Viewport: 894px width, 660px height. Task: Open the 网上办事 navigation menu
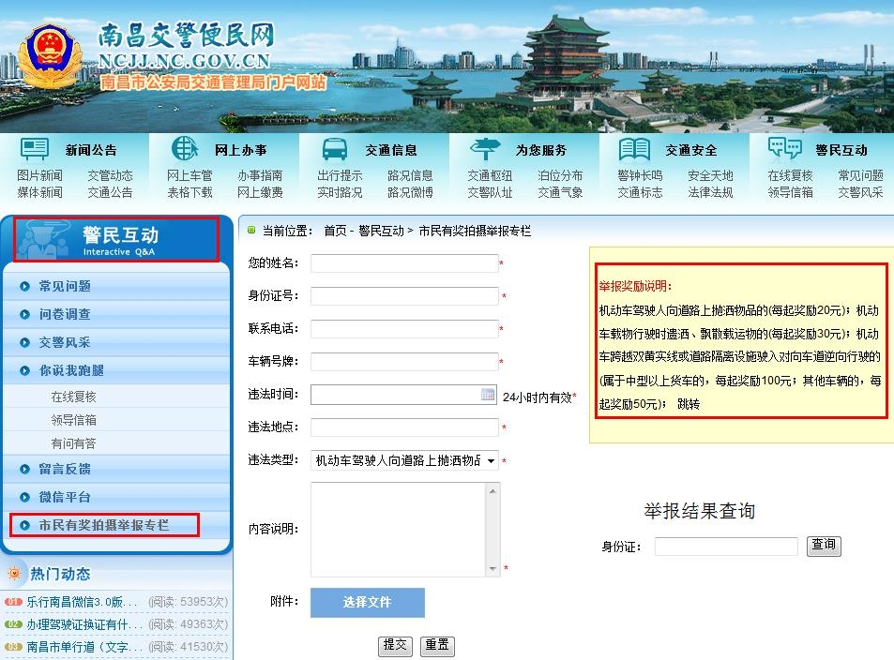(x=240, y=150)
